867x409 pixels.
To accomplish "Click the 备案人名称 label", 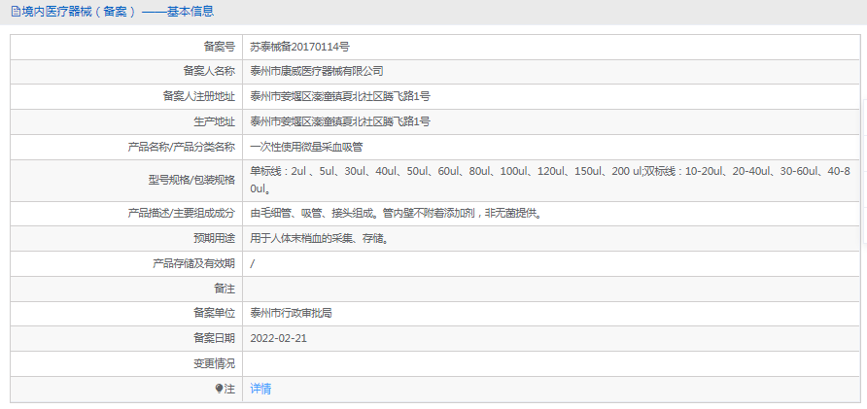I will [x=209, y=71].
